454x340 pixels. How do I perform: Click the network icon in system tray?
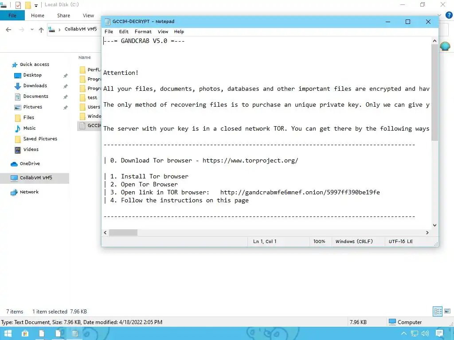click(415, 334)
